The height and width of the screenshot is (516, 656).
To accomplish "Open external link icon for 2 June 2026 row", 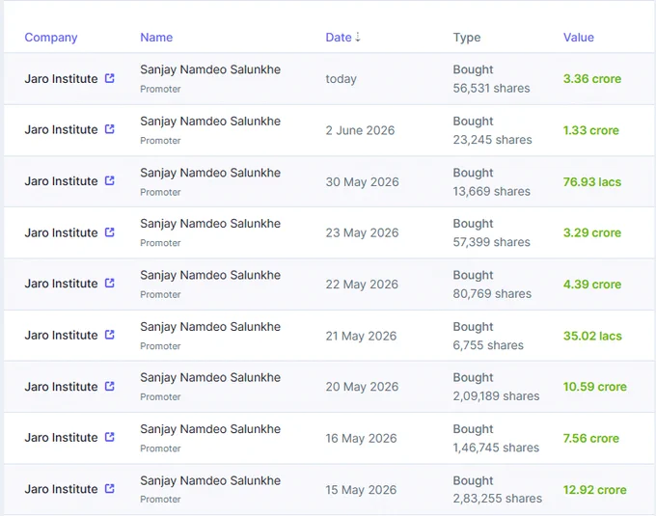I will click(109, 129).
